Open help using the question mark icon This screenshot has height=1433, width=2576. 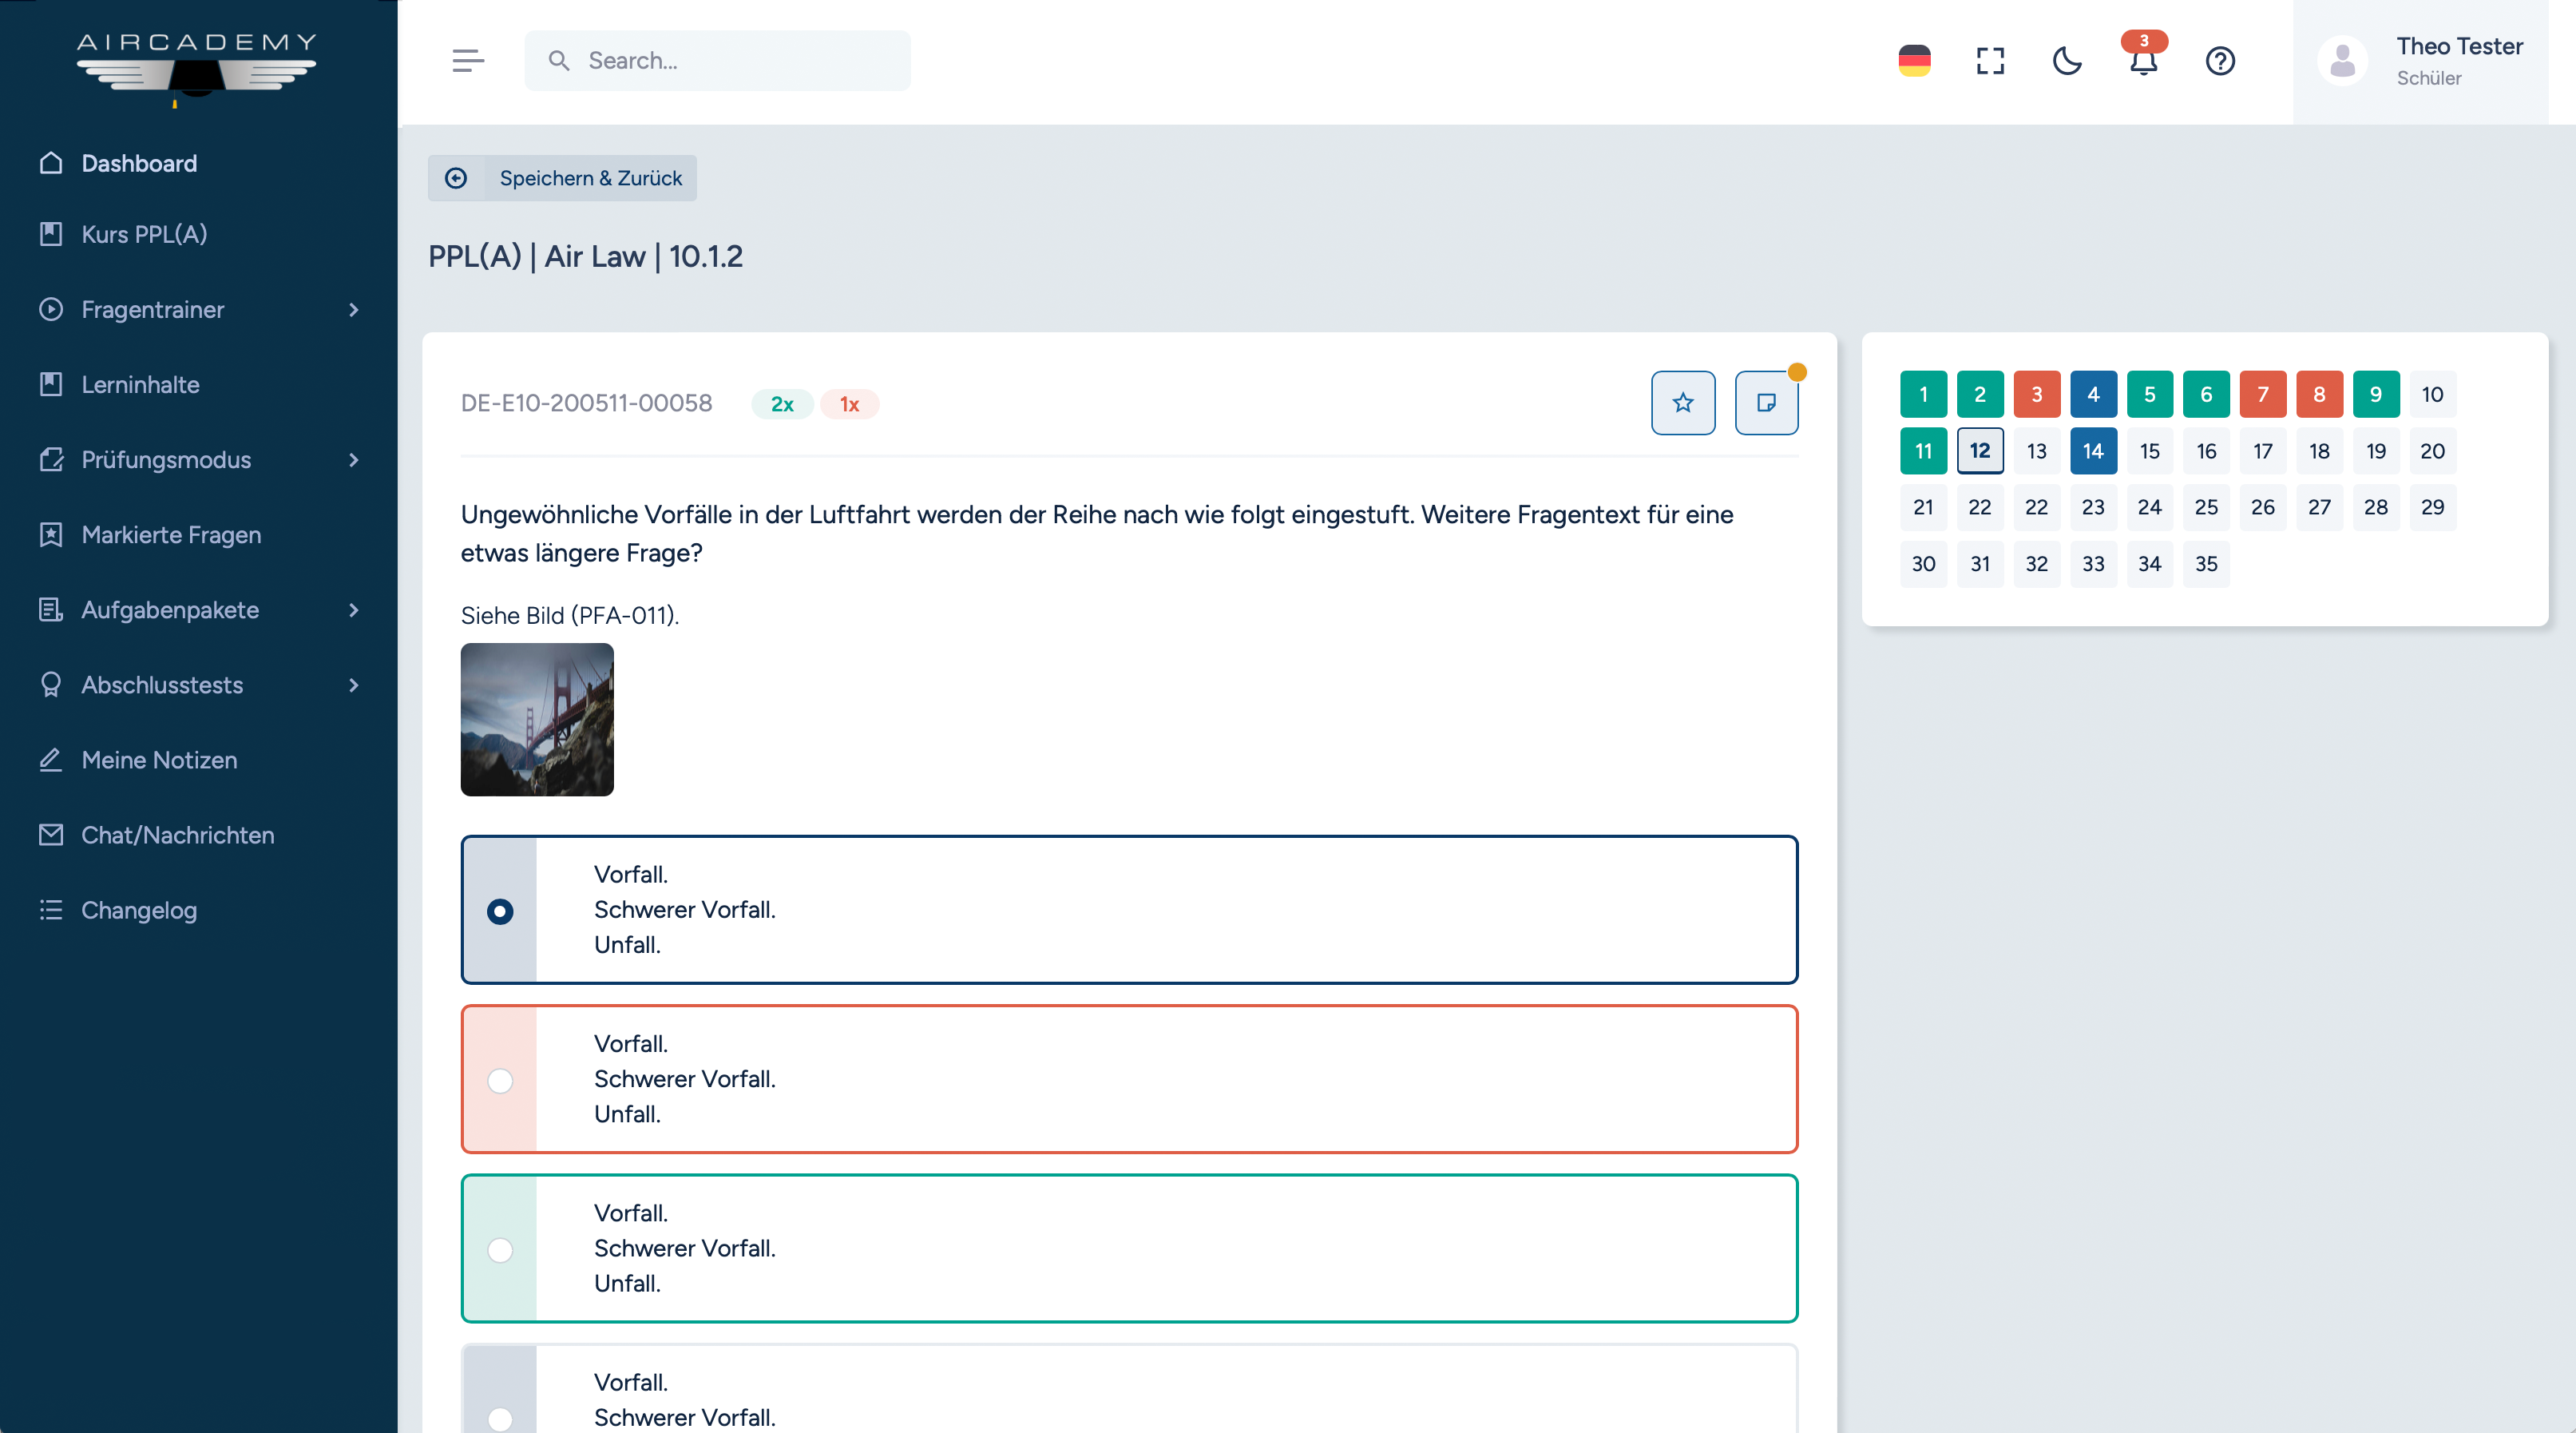click(2220, 61)
